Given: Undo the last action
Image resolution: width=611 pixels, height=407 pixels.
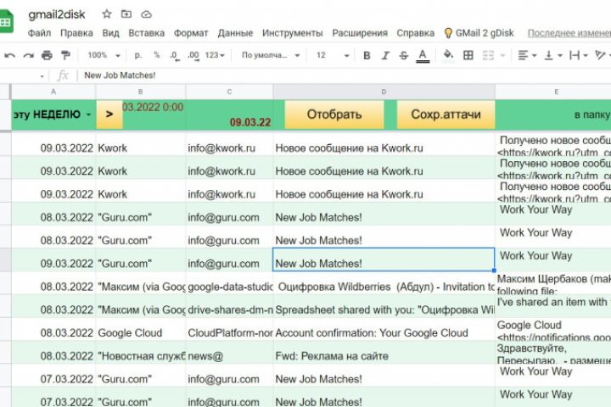Looking at the screenshot, I should (x=9, y=55).
